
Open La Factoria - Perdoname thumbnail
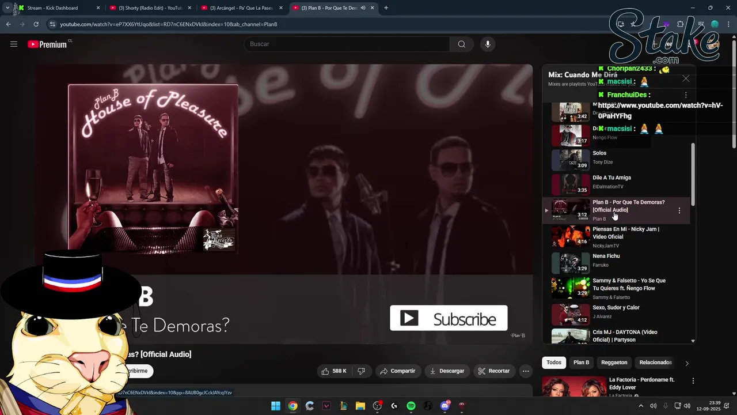[x=574, y=386]
